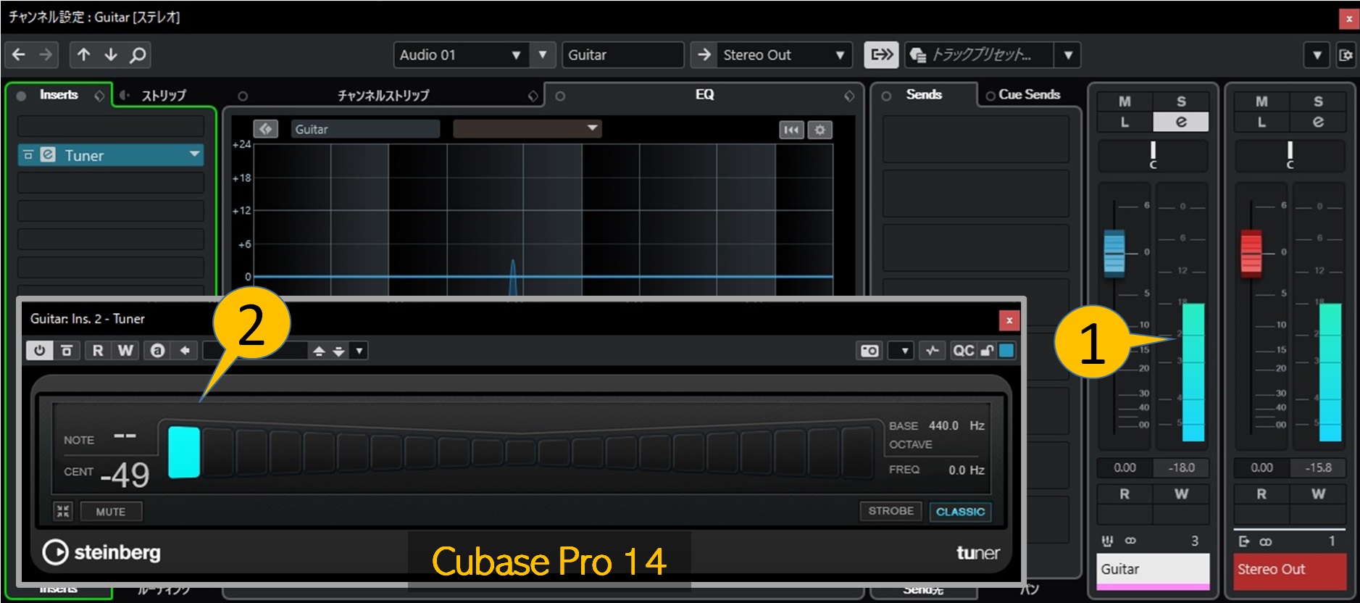Toggle the チャンネルストリップ bypass circle

coord(243,96)
